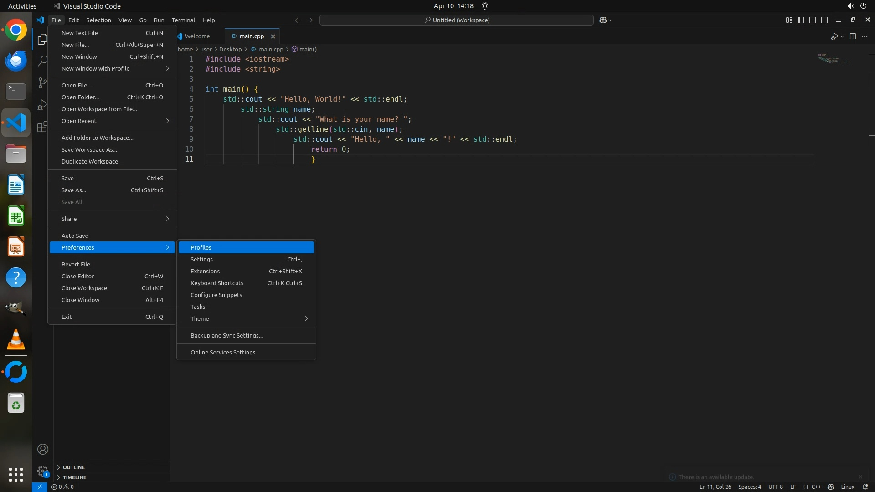Open the Explorer view in activity bar
The height and width of the screenshot is (492, 875).
click(x=42, y=39)
